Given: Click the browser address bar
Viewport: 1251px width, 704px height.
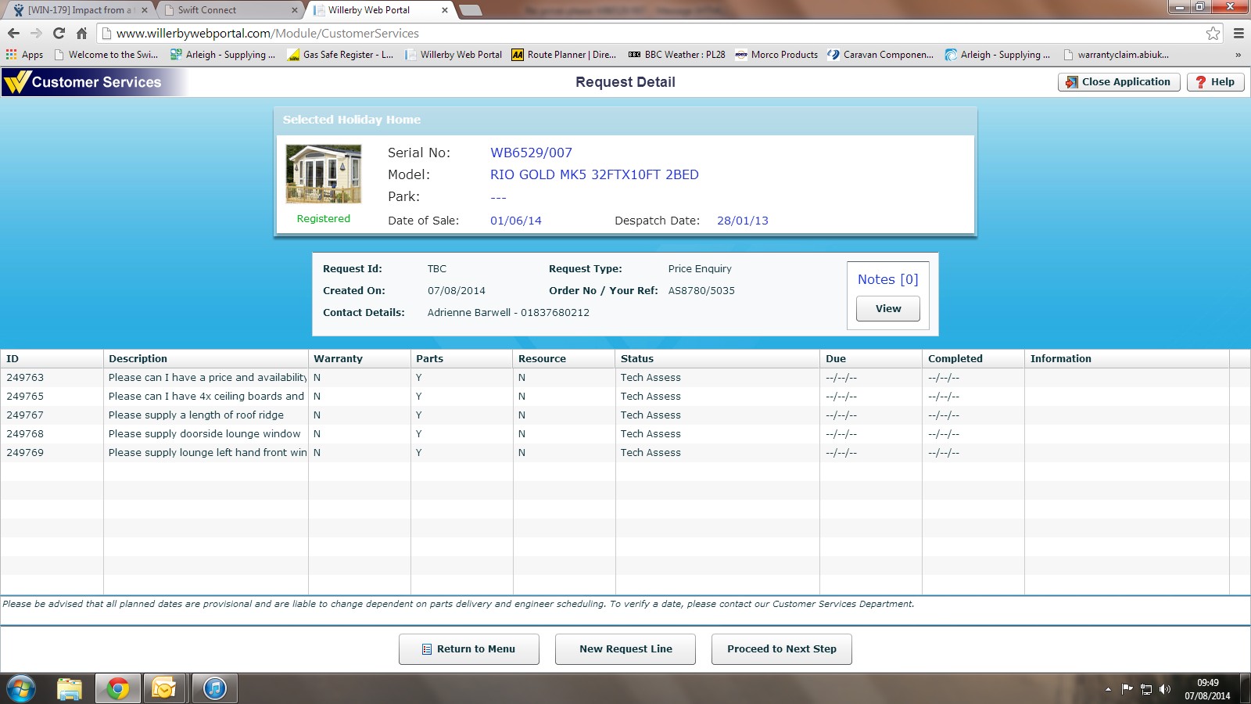Looking at the screenshot, I should (x=625, y=34).
